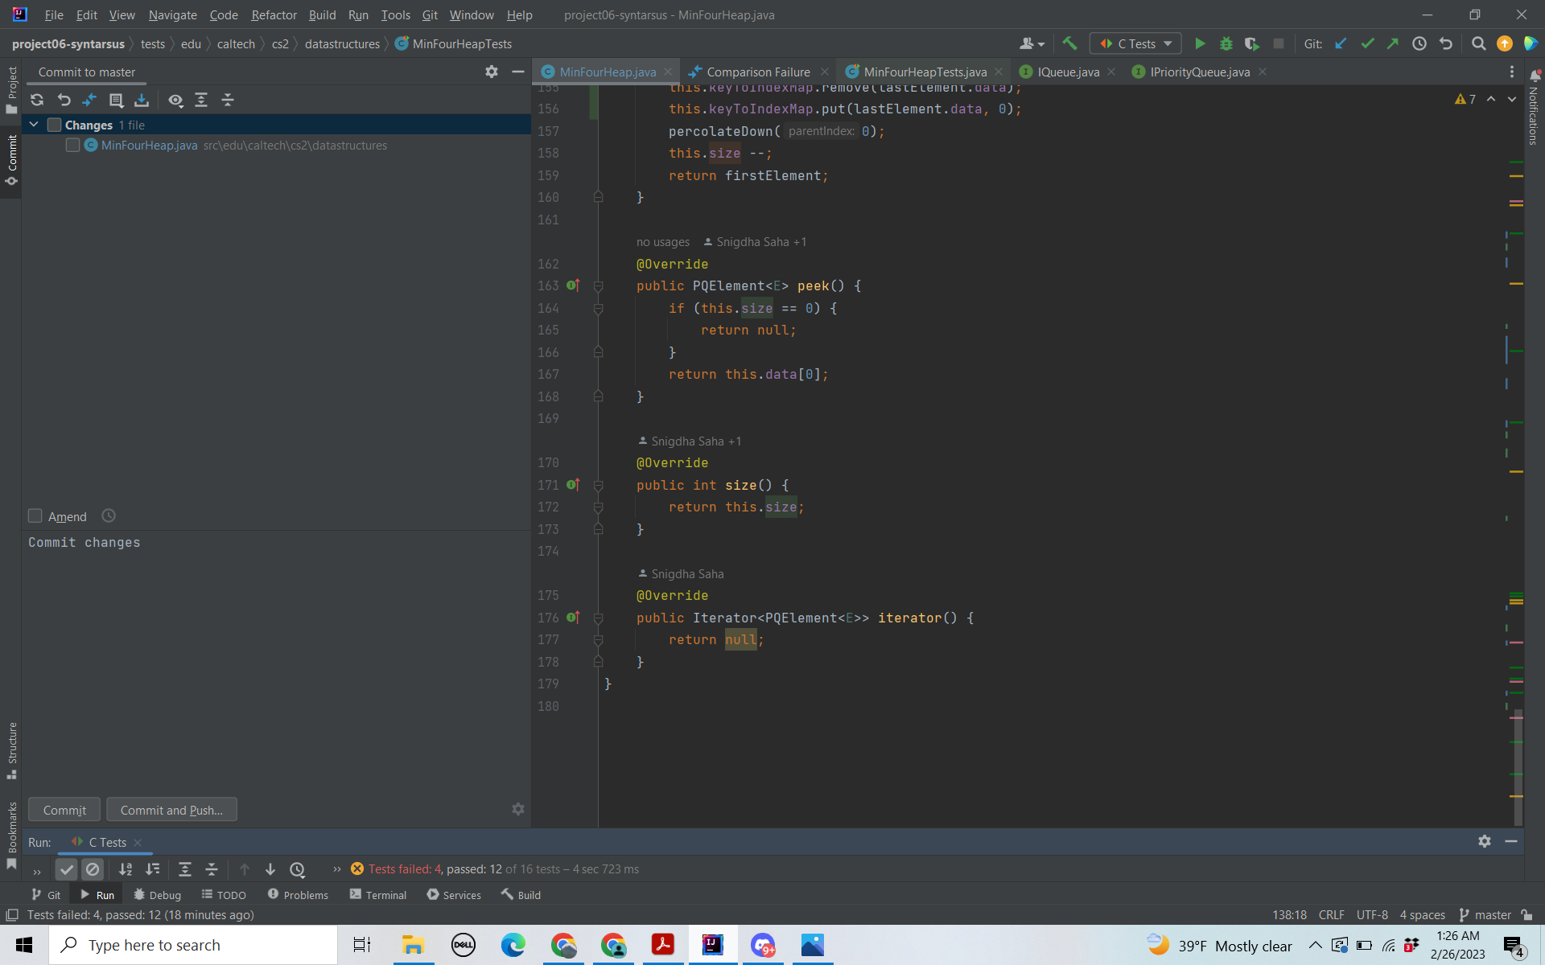Click the Commit button
The height and width of the screenshot is (965, 1545).
point(64,810)
